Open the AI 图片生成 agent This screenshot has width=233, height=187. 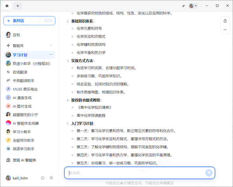point(22,106)
